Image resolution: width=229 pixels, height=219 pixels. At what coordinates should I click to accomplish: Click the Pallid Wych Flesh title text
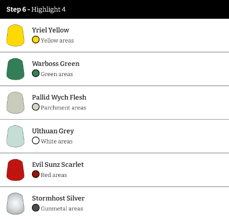(59, 97)
